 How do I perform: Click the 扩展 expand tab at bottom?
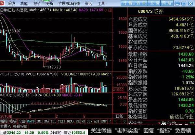pos(5,126)
